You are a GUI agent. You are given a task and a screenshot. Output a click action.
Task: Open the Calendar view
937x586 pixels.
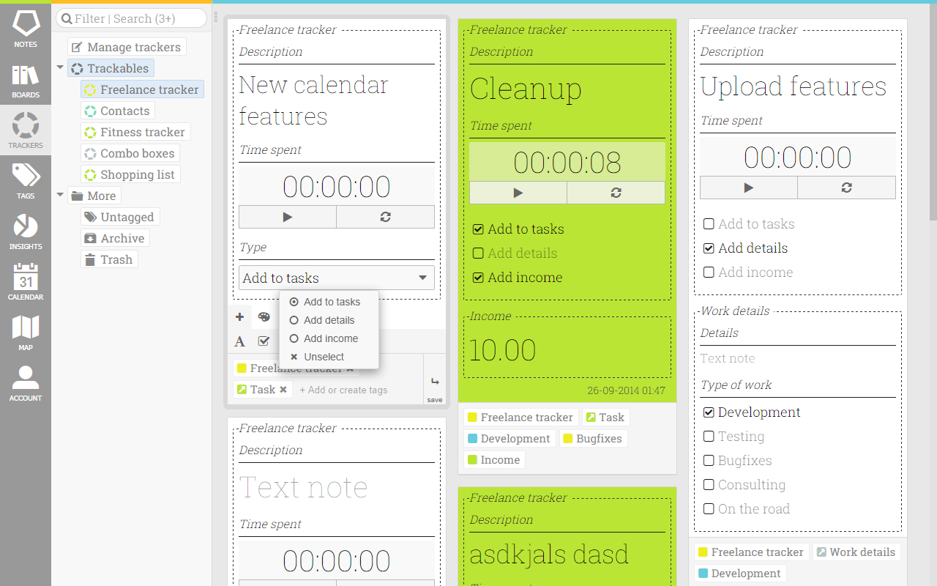pyautogui.click(x=26, y=282)
